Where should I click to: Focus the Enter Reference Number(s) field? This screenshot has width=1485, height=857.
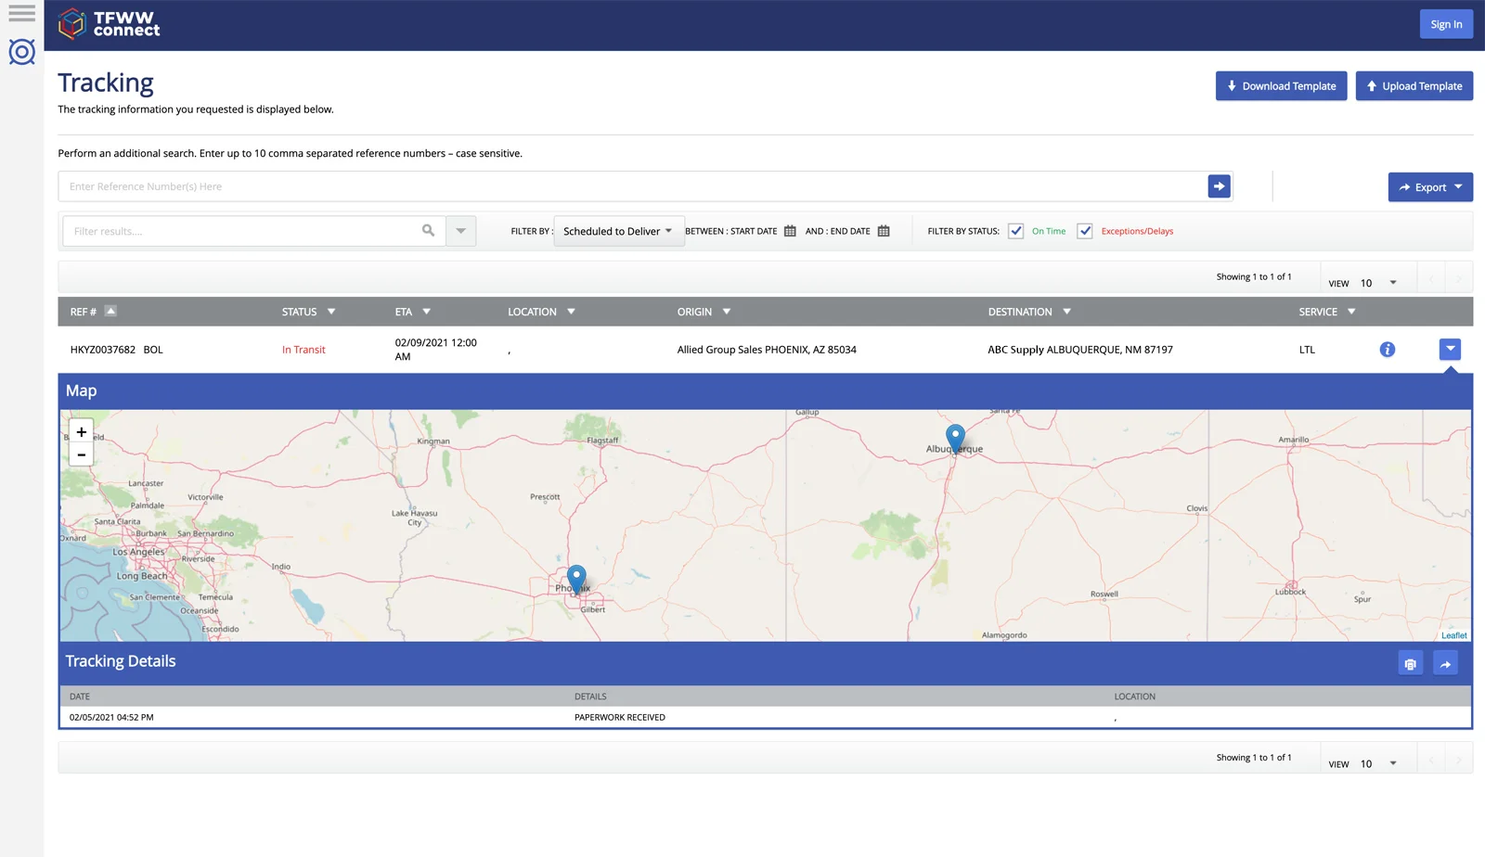point(631,186)
